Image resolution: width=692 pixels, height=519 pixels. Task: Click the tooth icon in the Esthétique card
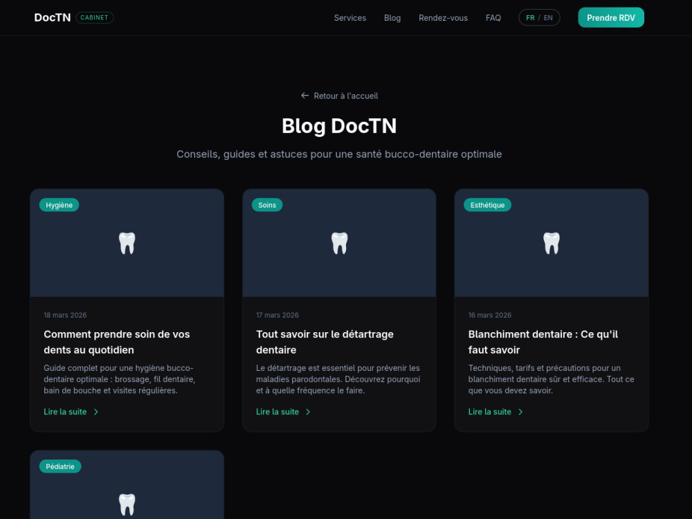pyautogui.click(x=552, y=243)
